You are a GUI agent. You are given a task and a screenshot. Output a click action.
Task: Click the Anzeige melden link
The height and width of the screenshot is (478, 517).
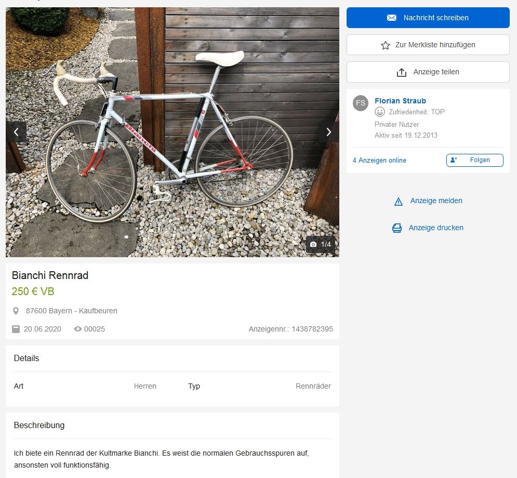436,201
